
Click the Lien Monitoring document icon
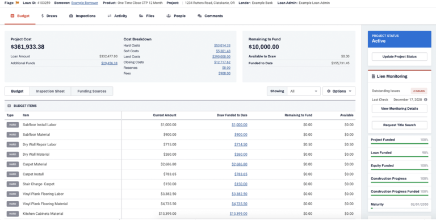pos(373,76)
